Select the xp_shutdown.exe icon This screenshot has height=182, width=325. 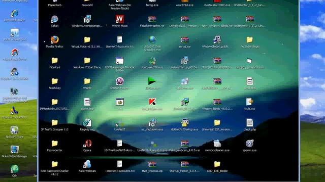click(152, 122)
